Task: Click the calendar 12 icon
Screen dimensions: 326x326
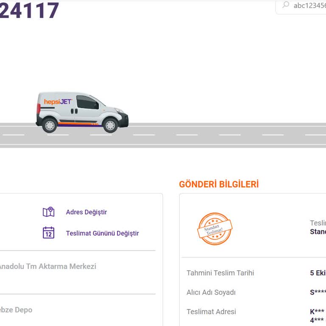Action: (x=48, y=233)
